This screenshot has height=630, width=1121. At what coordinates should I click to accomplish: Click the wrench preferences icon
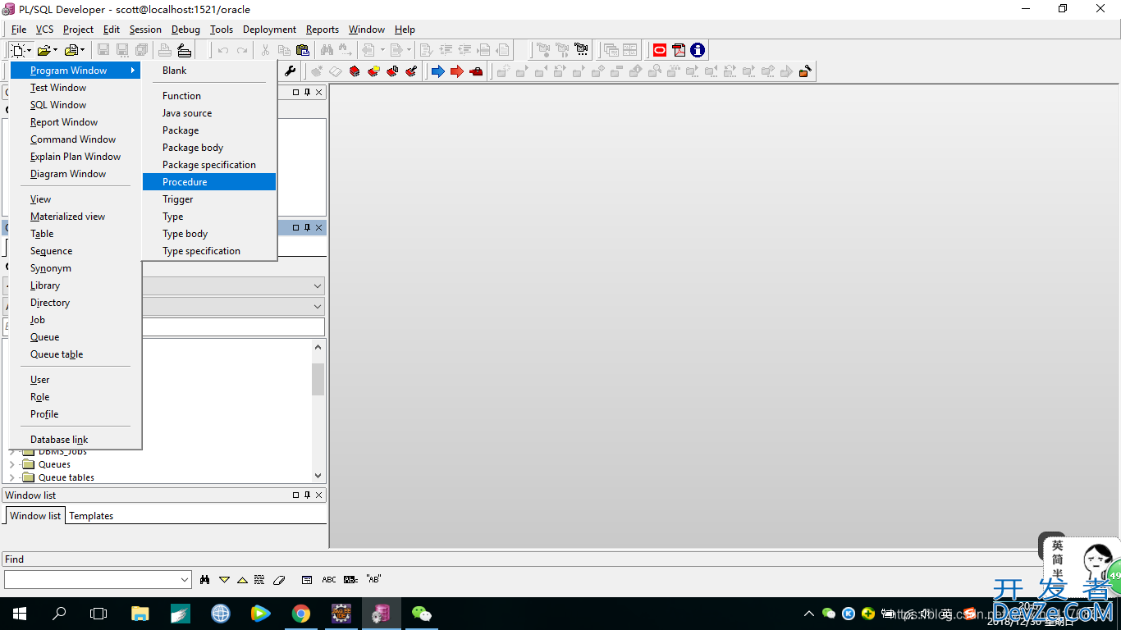291,71
